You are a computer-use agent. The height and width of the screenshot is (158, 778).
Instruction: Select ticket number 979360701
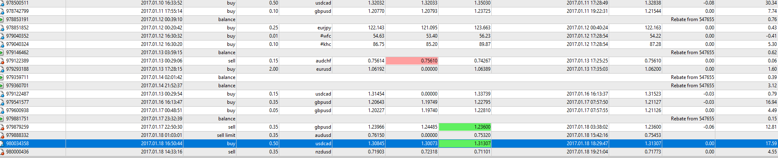click(17, 86)
